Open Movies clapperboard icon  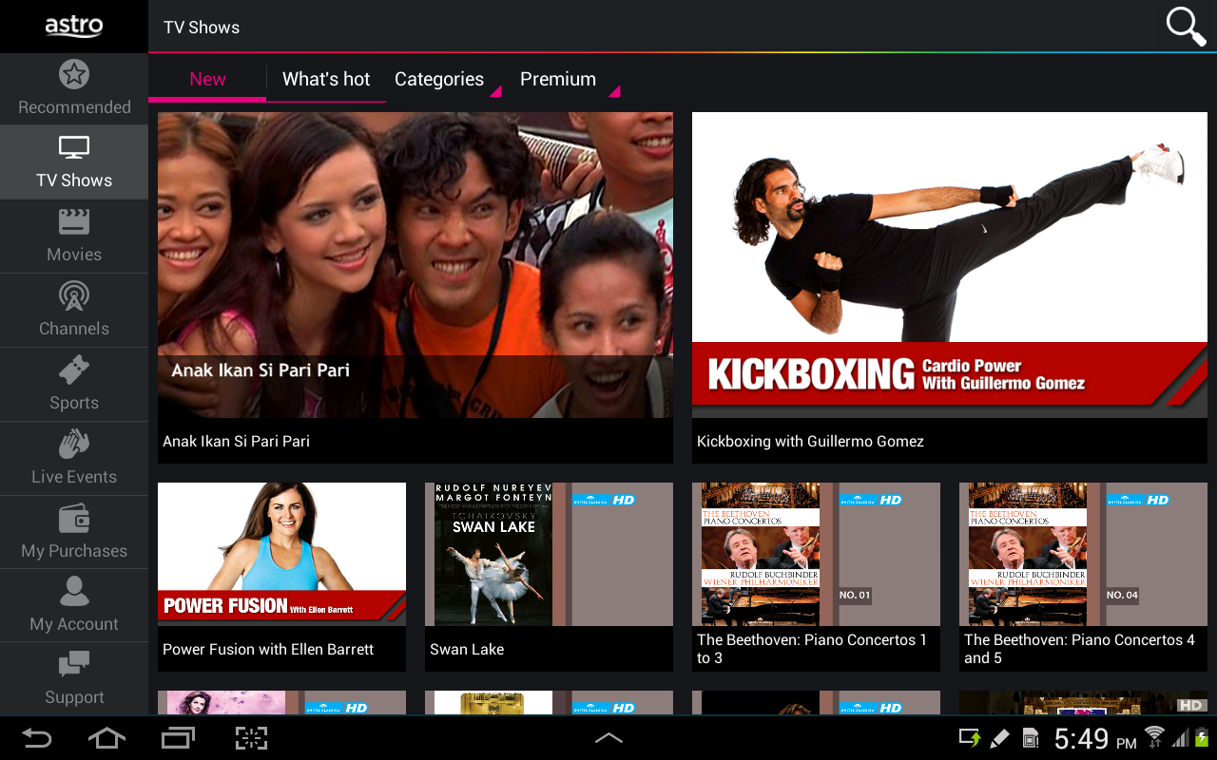pos(74,221)
